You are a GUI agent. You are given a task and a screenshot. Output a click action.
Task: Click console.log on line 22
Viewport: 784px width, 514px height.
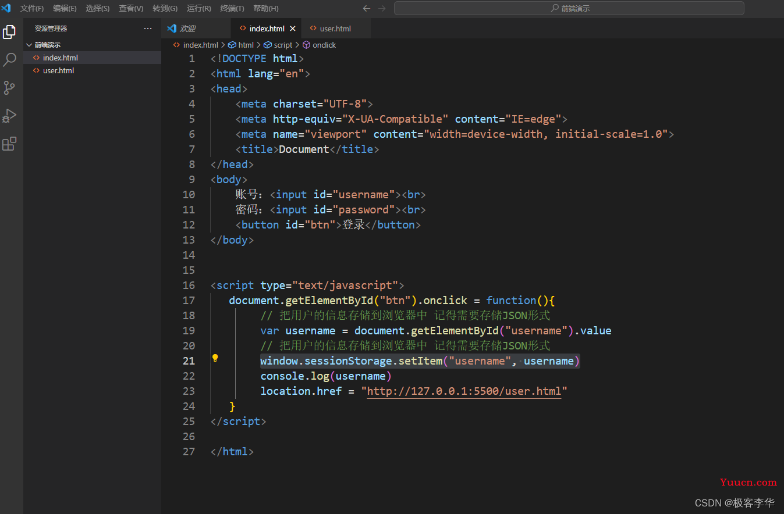[295, 376]
